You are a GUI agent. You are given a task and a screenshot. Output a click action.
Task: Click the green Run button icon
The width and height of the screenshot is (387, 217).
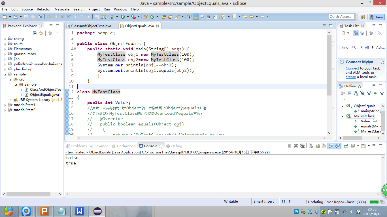(x=123, y=17)
